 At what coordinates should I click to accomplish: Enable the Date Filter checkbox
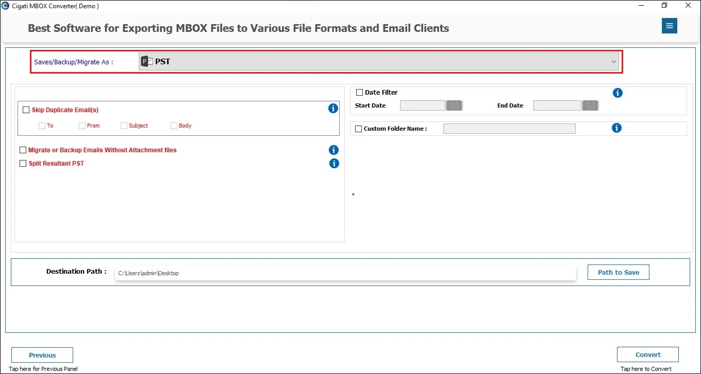(x=360, y=93)
